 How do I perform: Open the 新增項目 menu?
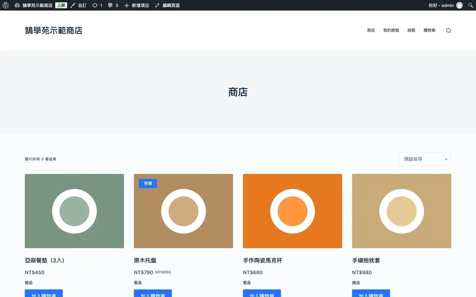[137, 5]
